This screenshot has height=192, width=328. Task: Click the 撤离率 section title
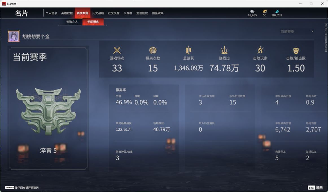point(121,90)
